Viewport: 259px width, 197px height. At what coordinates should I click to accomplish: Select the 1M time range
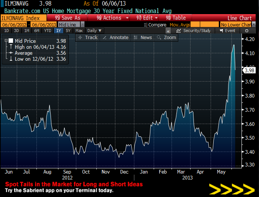tap(26, 31)
